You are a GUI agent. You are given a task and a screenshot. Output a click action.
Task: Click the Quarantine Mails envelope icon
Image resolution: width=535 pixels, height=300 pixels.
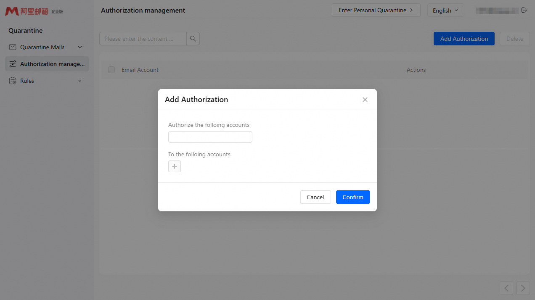pyautogui.click(x=13, y=47)
